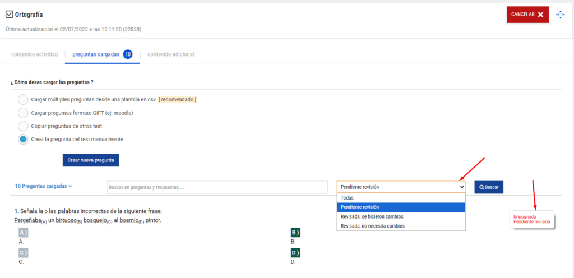Click in the Buscar en preguntas search field
Image resolution: width=574 pixels, height=278 pixels.
coord(217,187)
